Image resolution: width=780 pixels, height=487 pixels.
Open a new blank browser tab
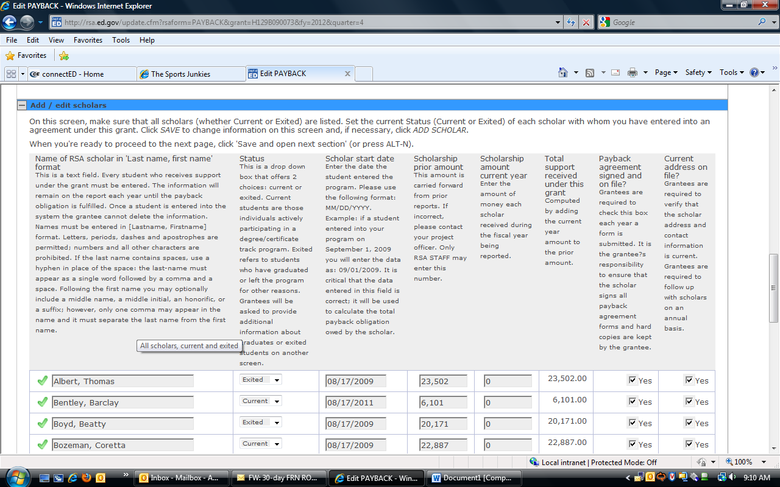point(363,74)
